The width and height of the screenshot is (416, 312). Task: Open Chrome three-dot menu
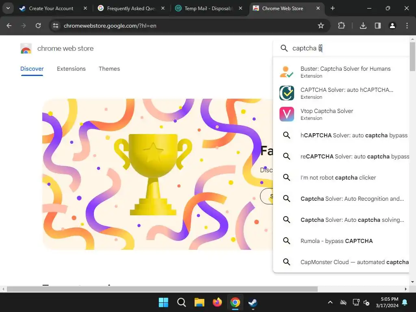coord(407,26)
